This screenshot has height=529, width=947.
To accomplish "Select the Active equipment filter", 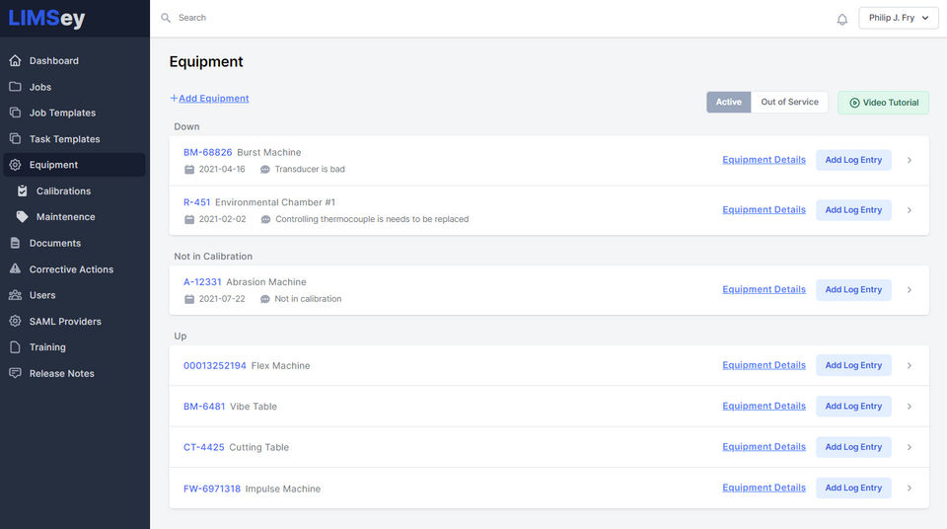I will click(729, 103).
